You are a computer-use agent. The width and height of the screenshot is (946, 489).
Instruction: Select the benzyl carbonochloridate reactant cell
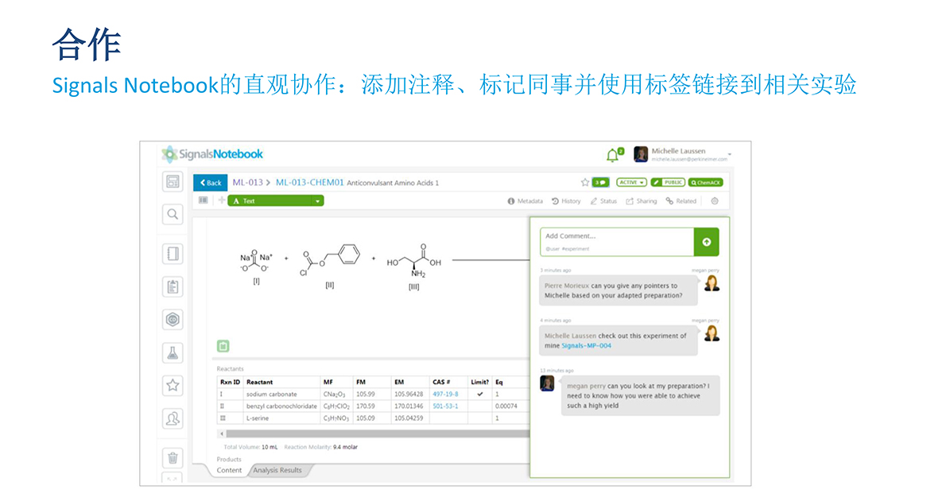coord(281,406)
